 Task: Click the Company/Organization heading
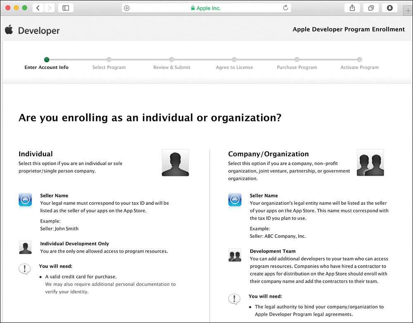[268, 154]
